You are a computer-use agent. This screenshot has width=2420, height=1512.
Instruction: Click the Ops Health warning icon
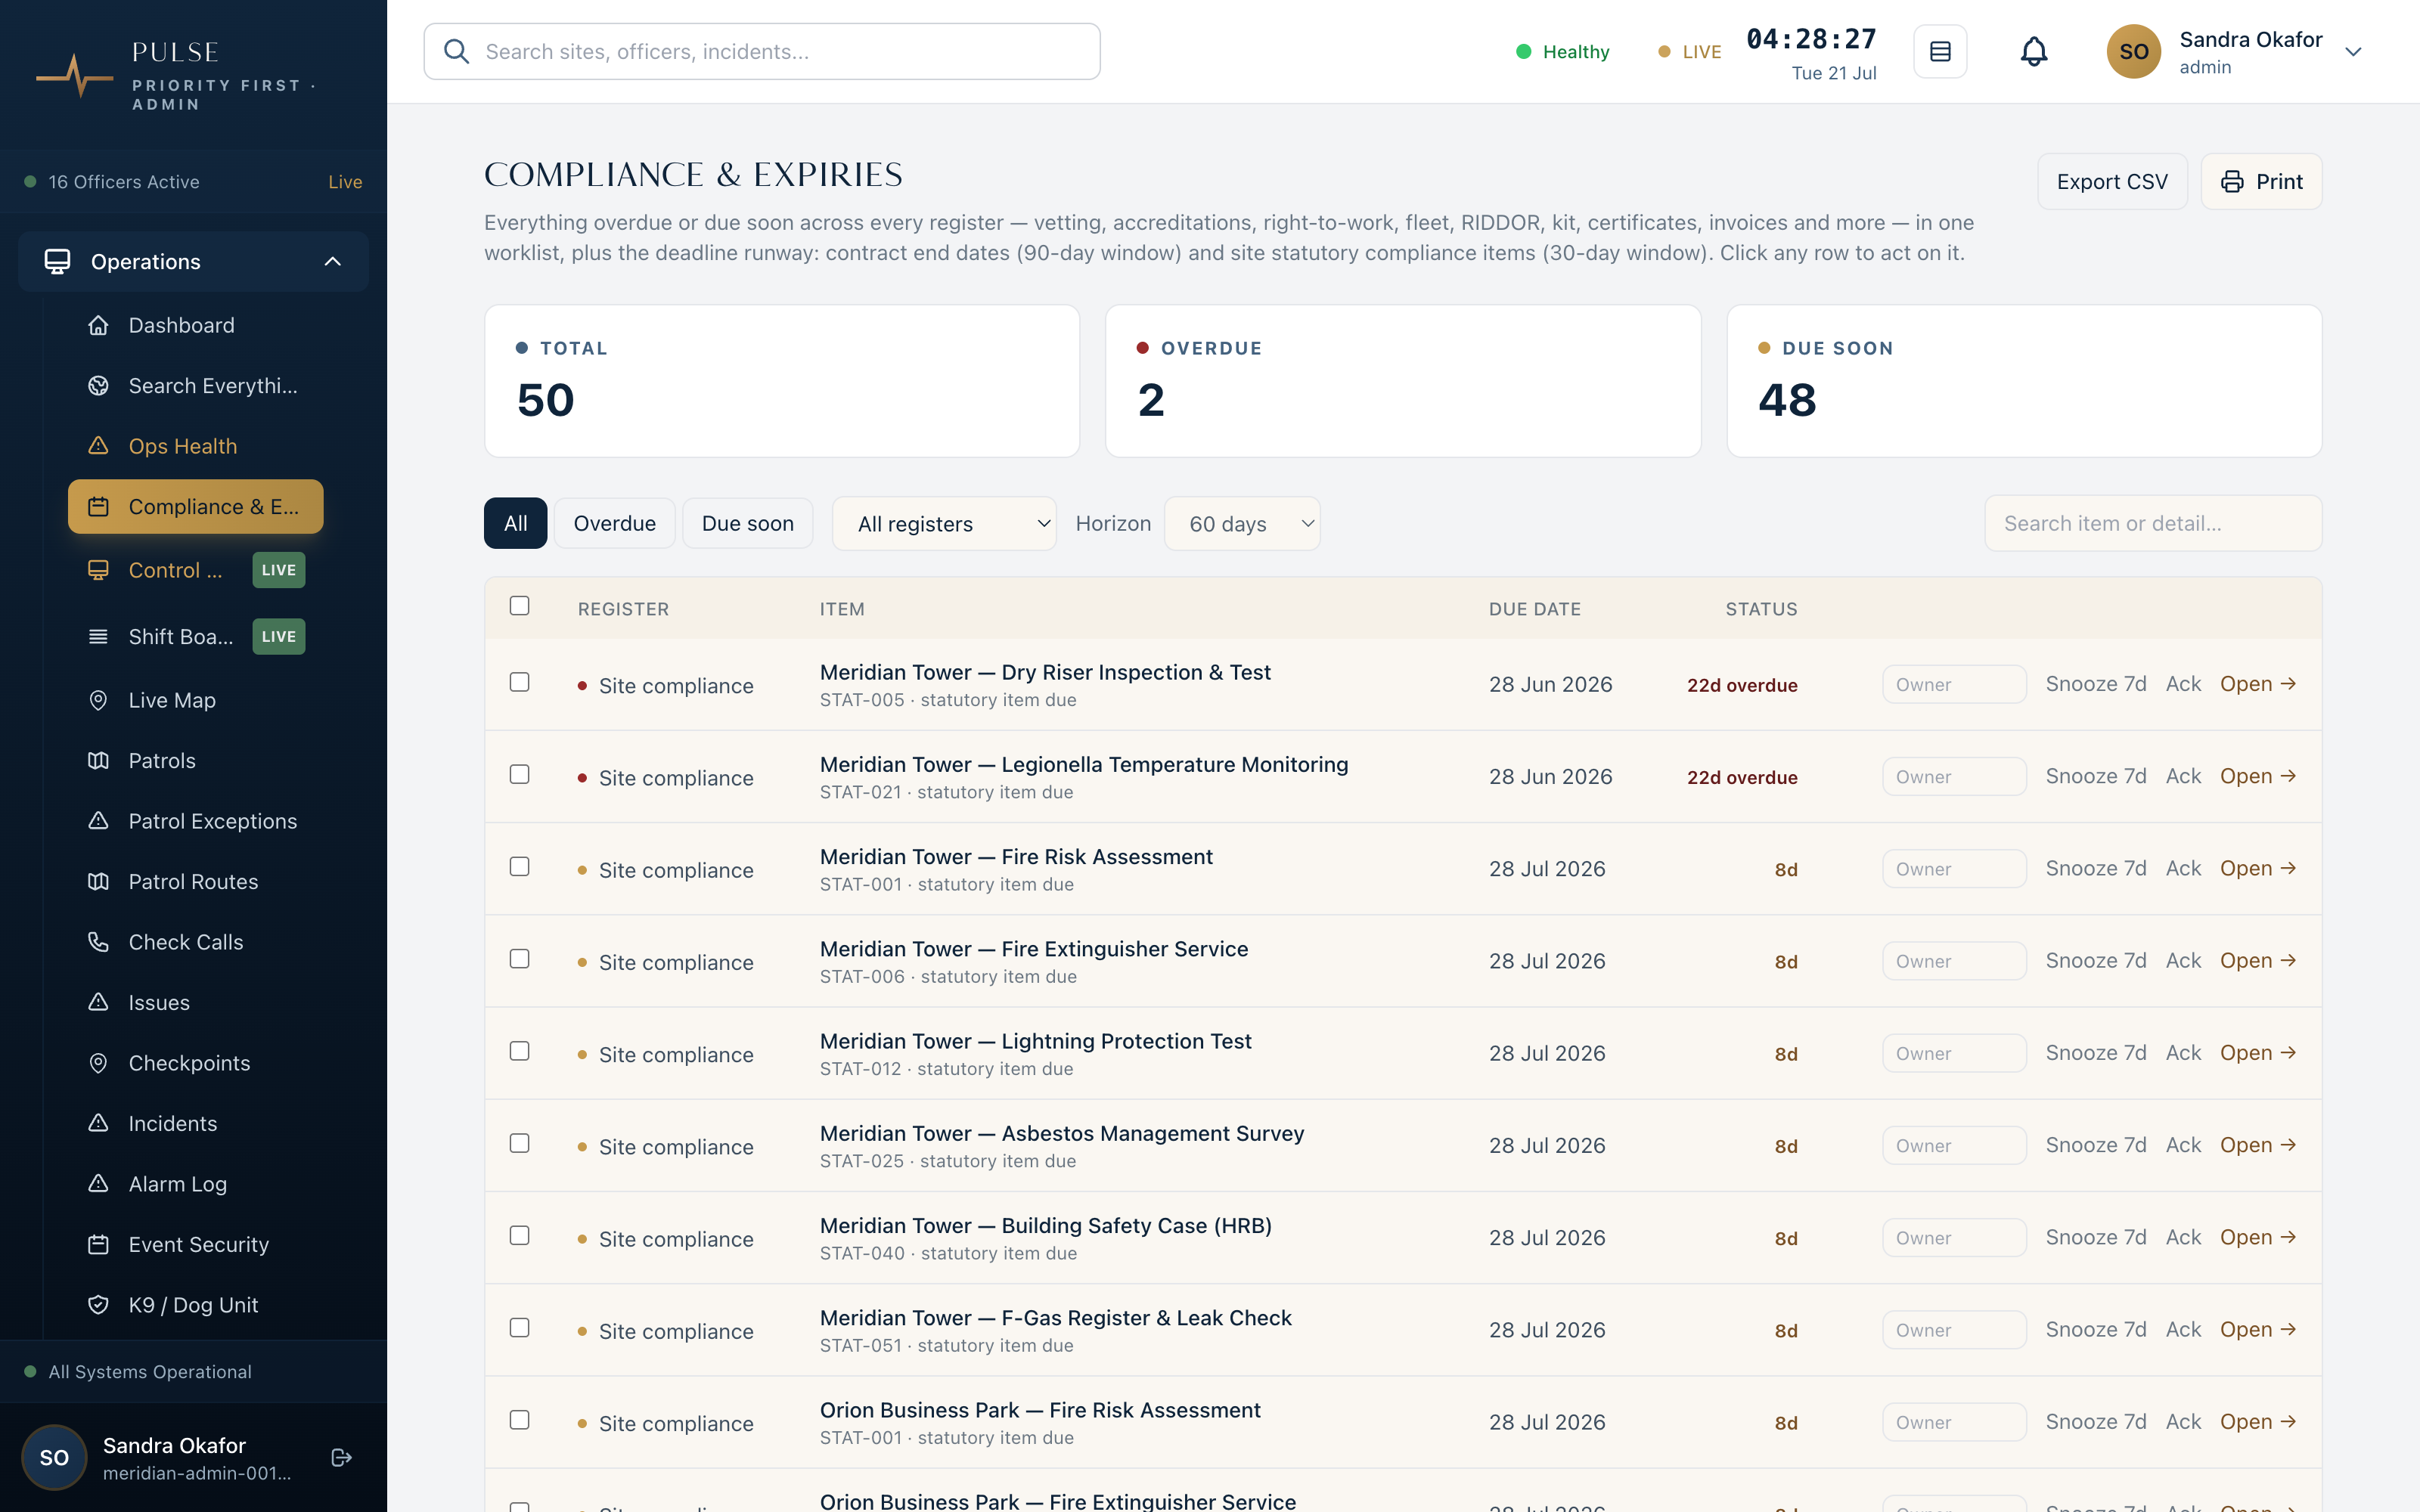point(98,446)
